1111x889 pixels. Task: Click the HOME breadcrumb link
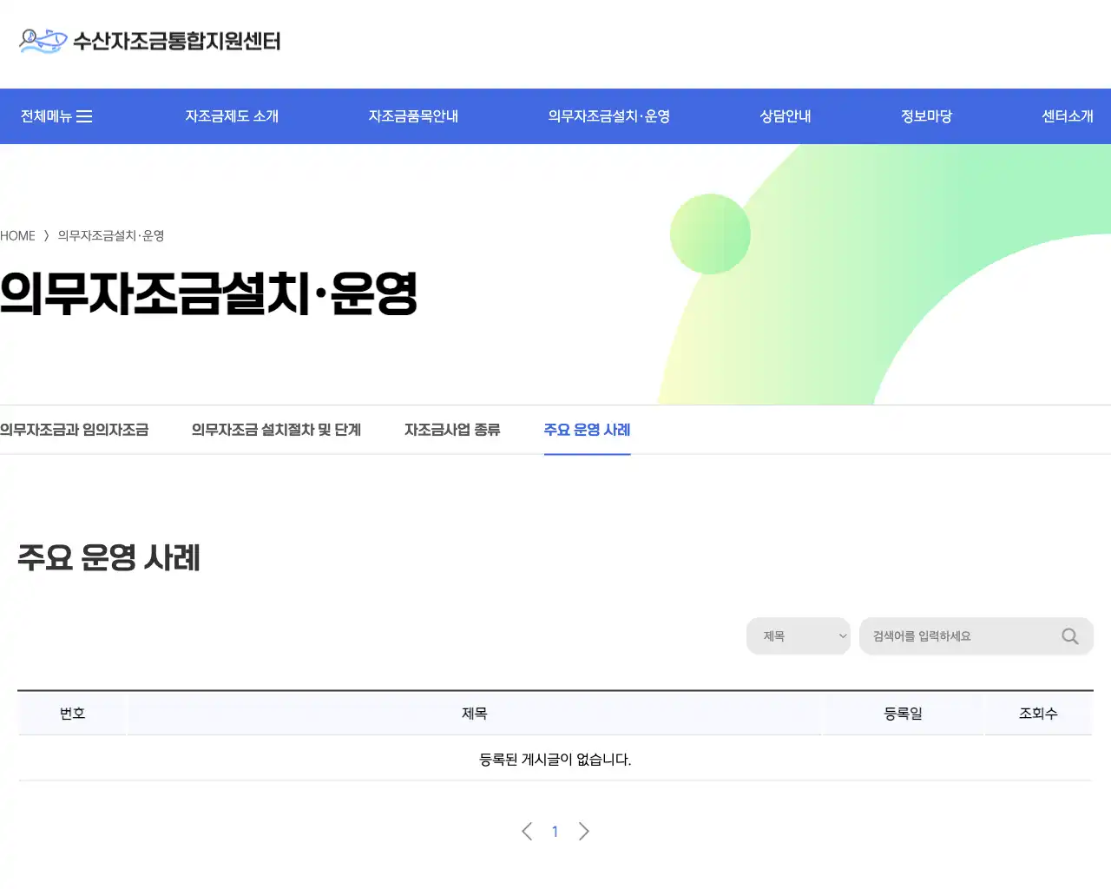tap(17, 235)
